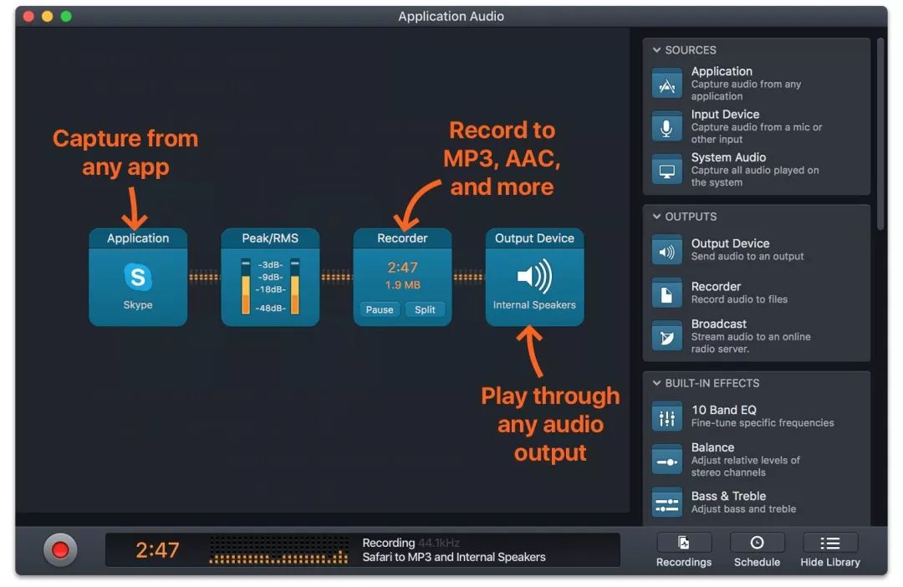The image size is (903, 587).
Task: Click the Peak/RMS level meter block
Action: (x=270, y=278)
